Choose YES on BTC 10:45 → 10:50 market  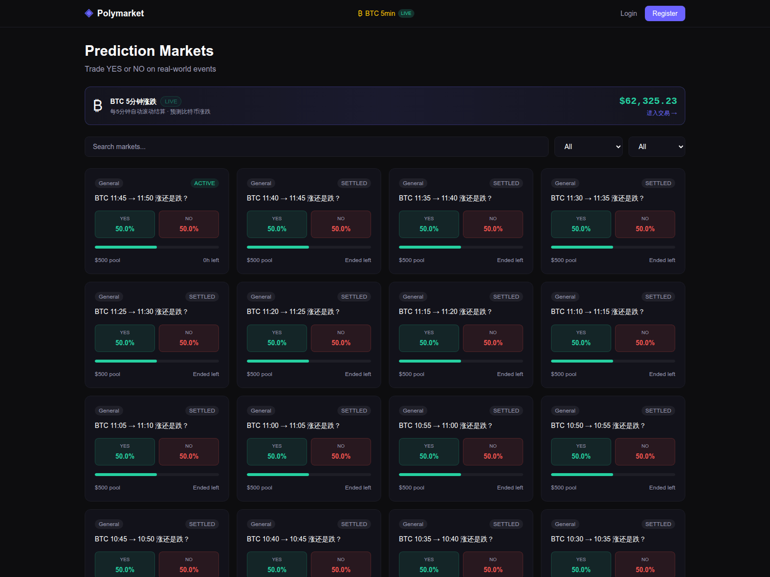pos(125,564)
